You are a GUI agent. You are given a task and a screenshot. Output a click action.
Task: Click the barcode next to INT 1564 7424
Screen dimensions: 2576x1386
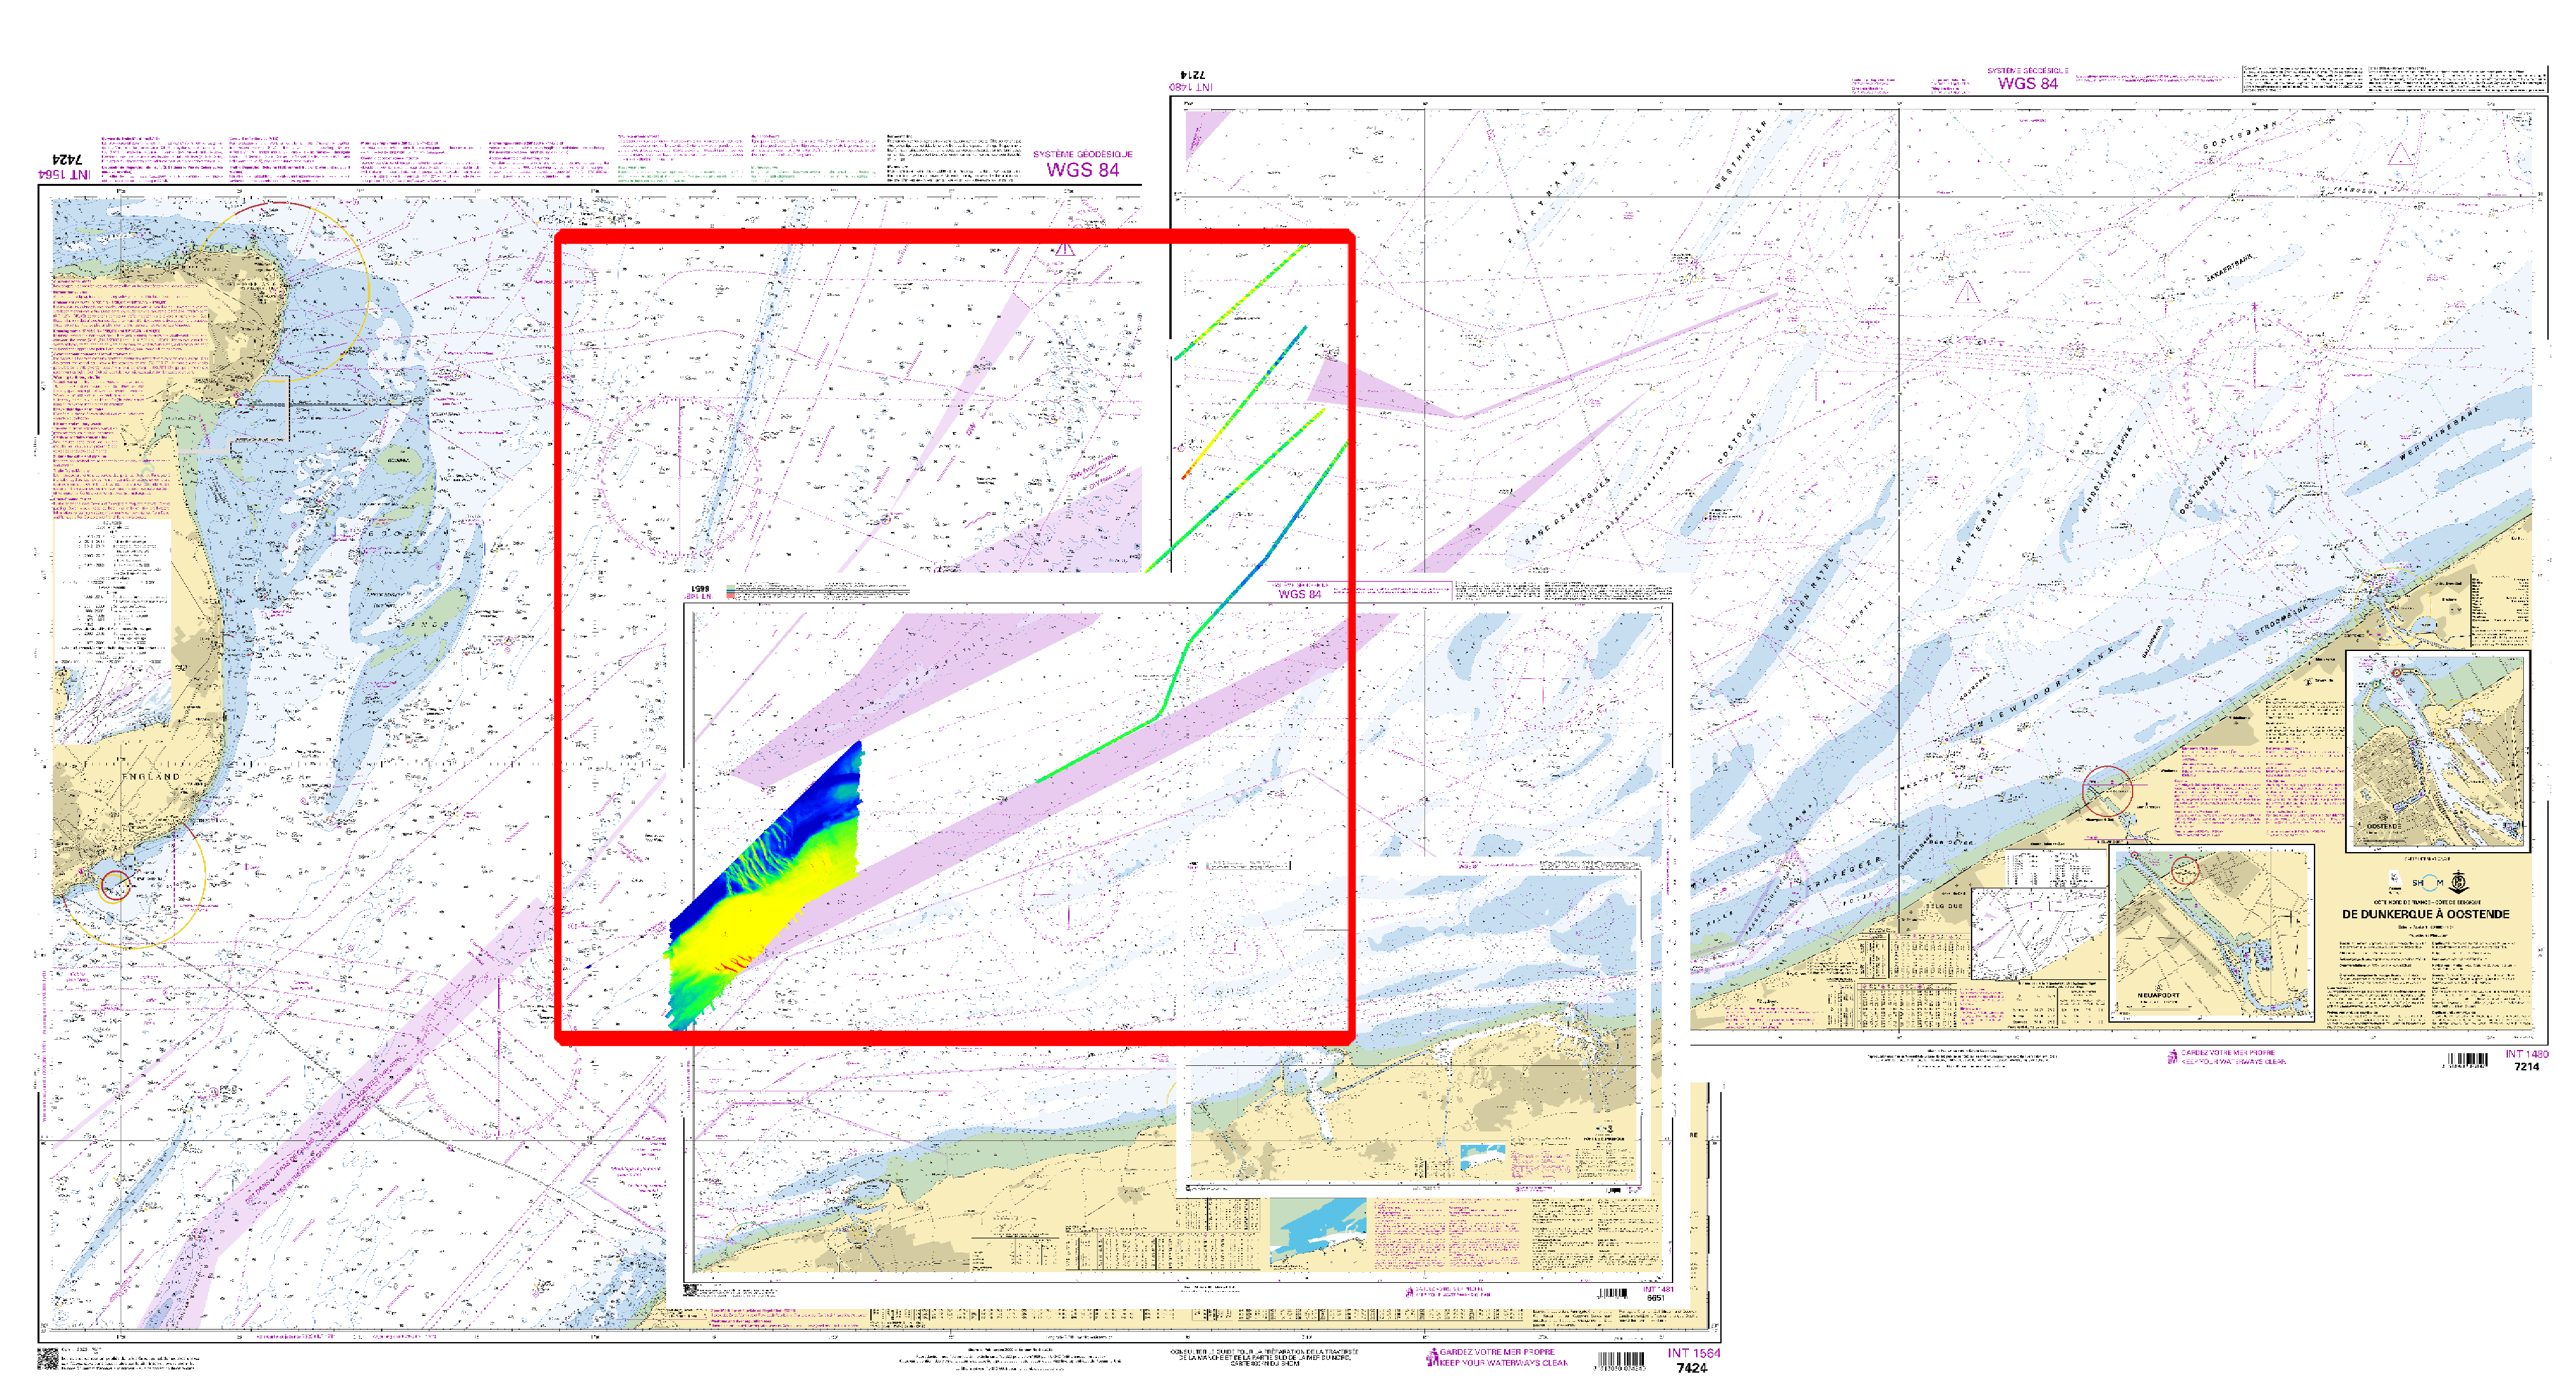tap(1620, 1360)
